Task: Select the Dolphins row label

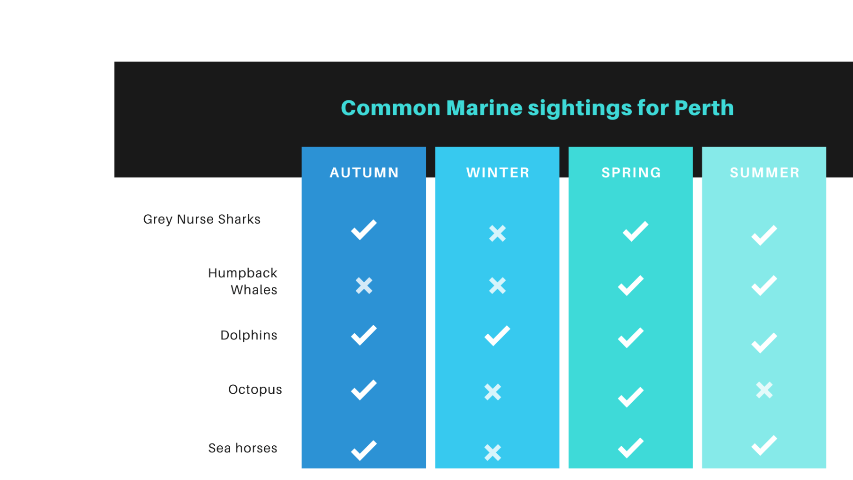Action: tap(249, 335)
